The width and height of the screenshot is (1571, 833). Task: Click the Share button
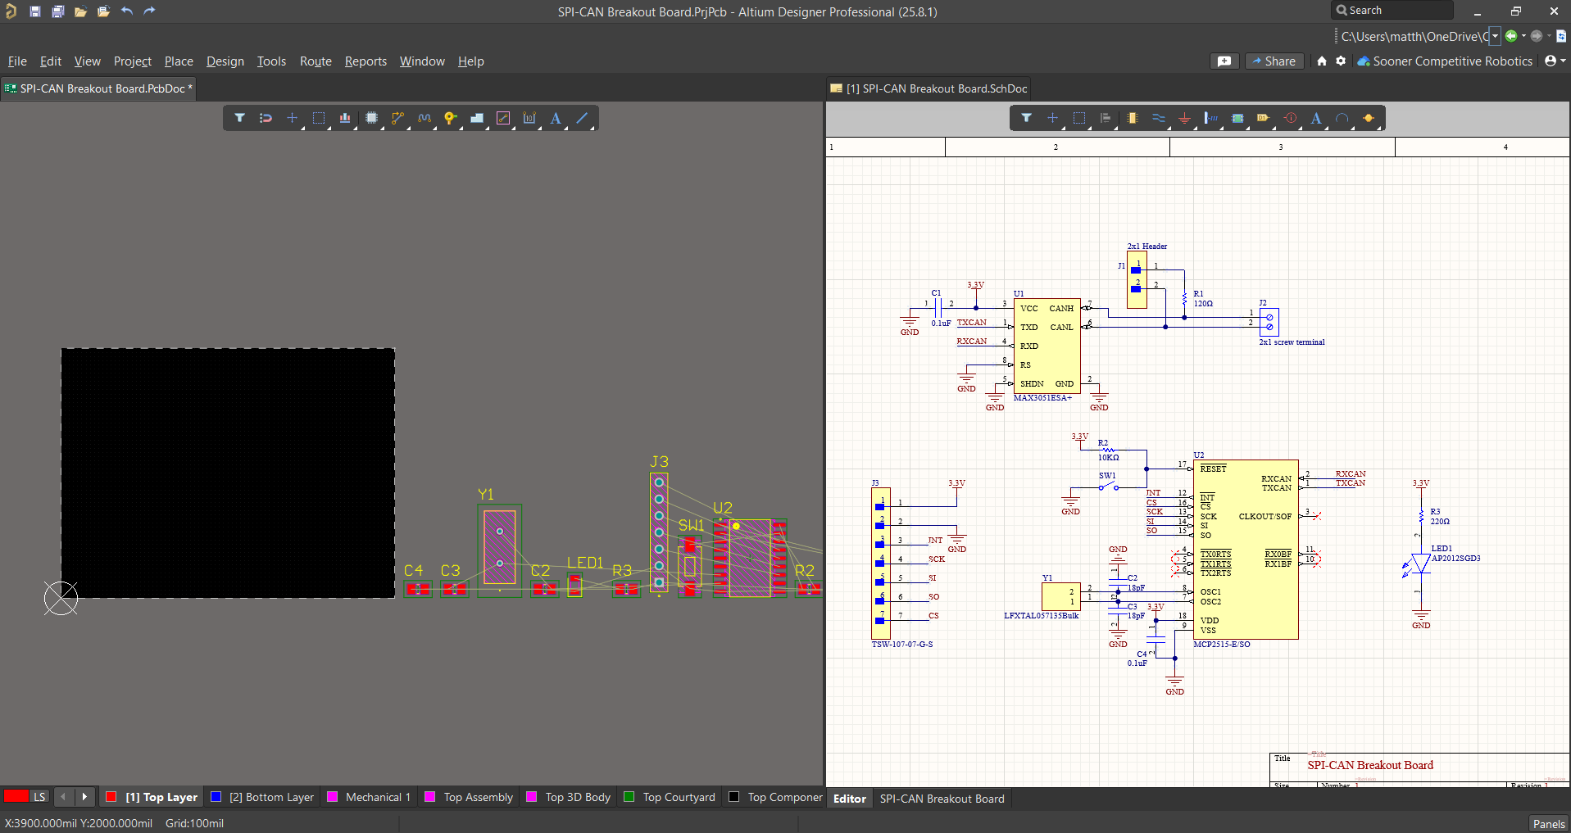pyautogui.click(x=1274, y=61)
